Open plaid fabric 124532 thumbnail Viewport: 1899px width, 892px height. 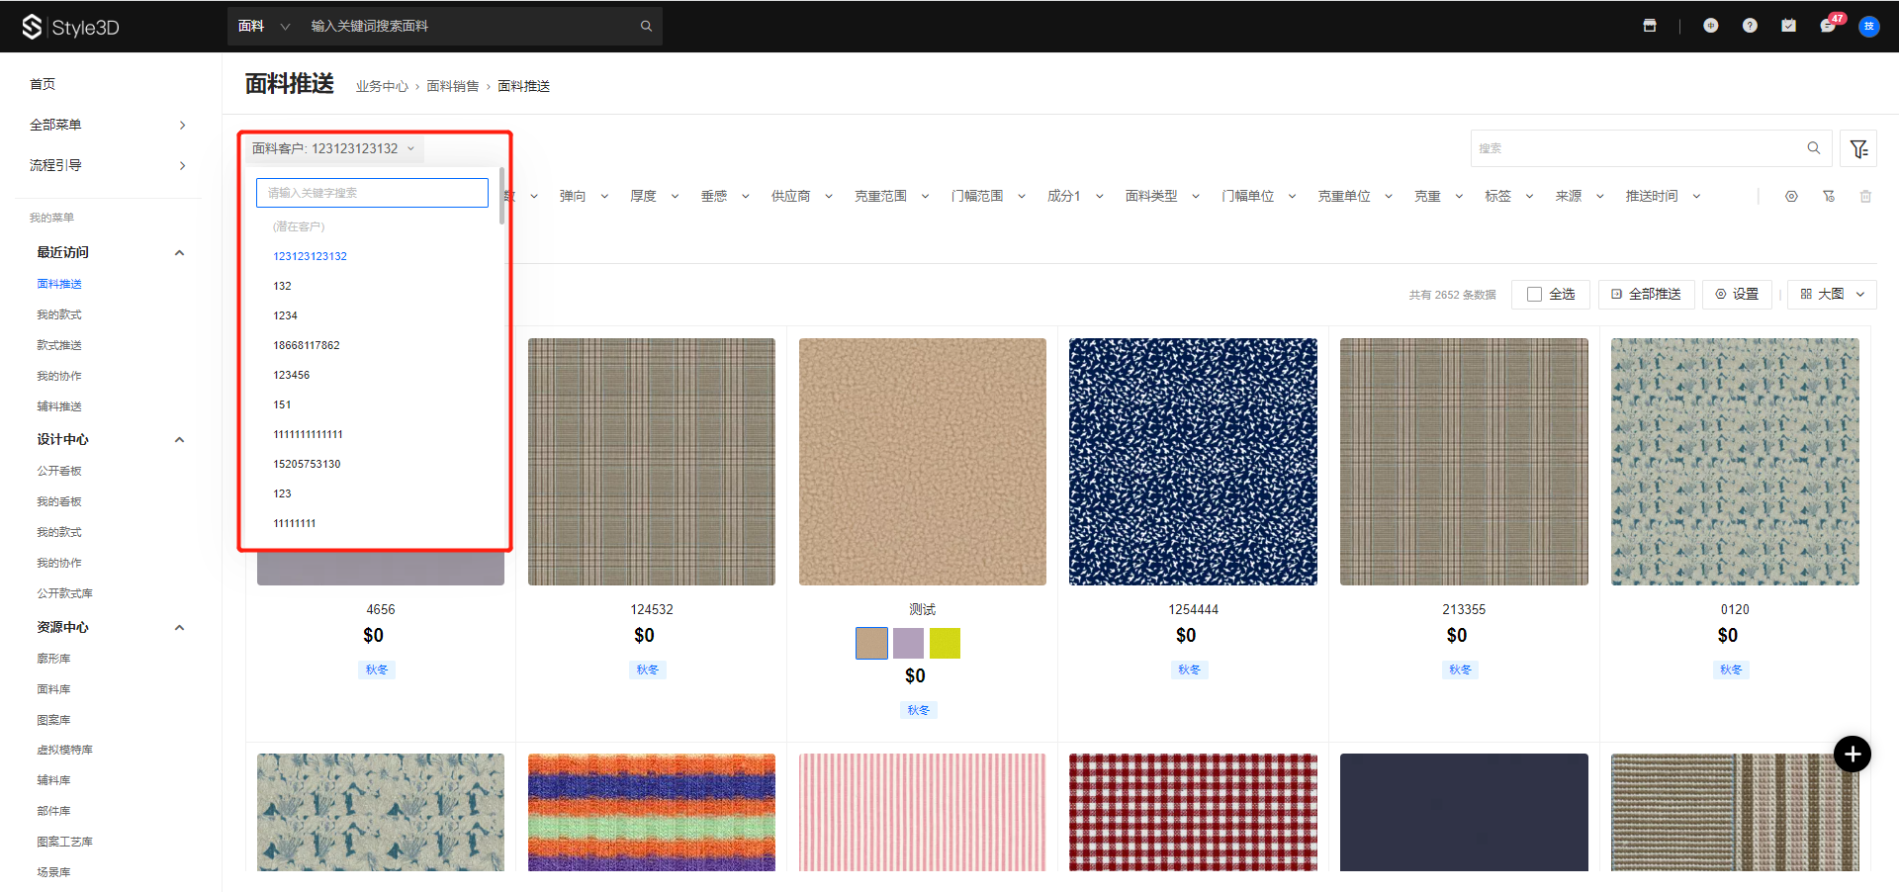pyautogui.click(x=652, y=462)
